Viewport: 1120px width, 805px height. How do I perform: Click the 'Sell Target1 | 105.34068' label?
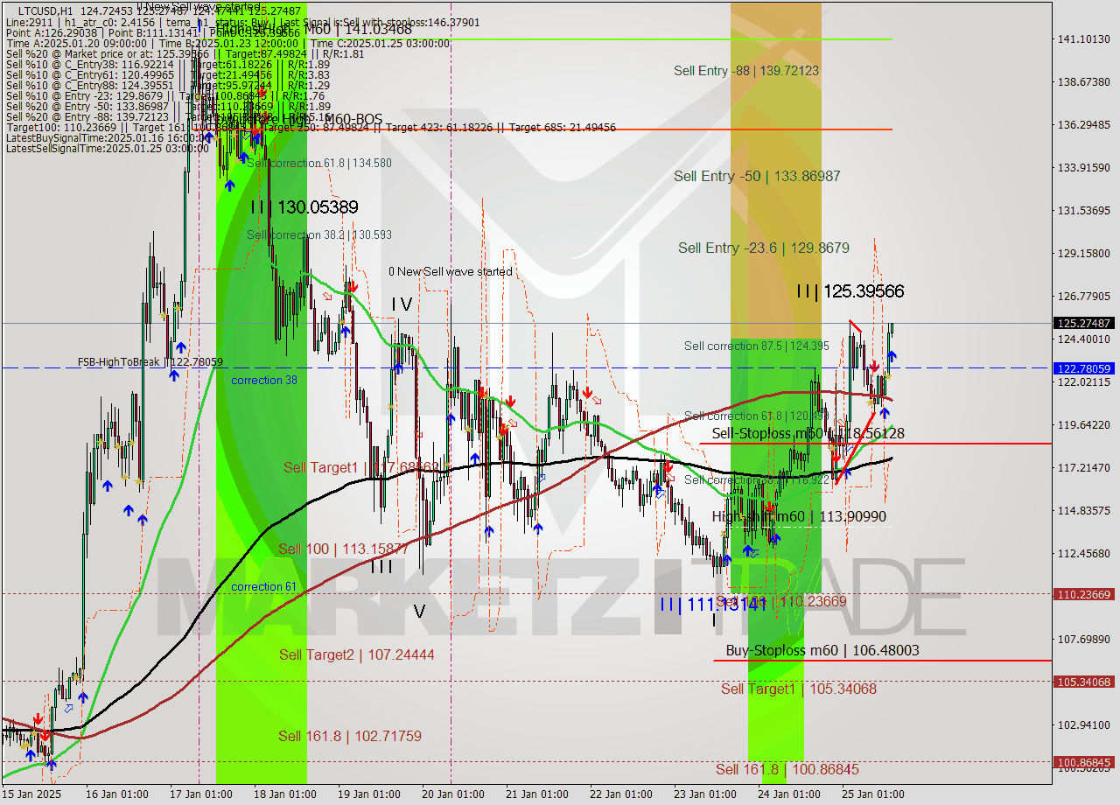799,689
